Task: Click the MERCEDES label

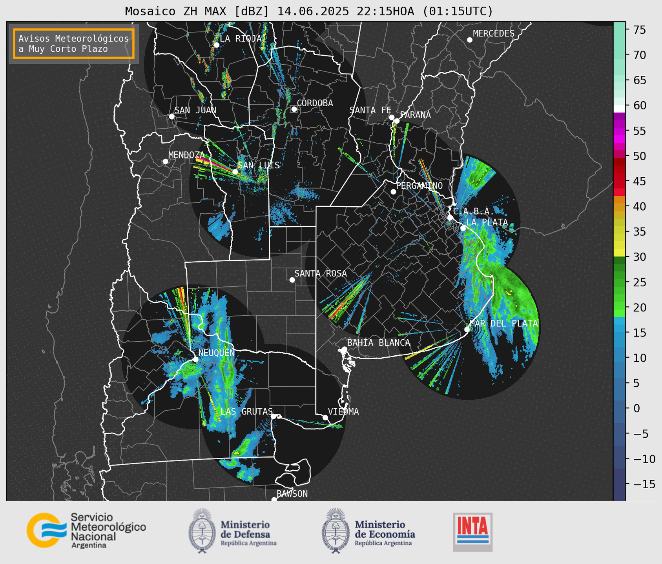Action: 494,34
